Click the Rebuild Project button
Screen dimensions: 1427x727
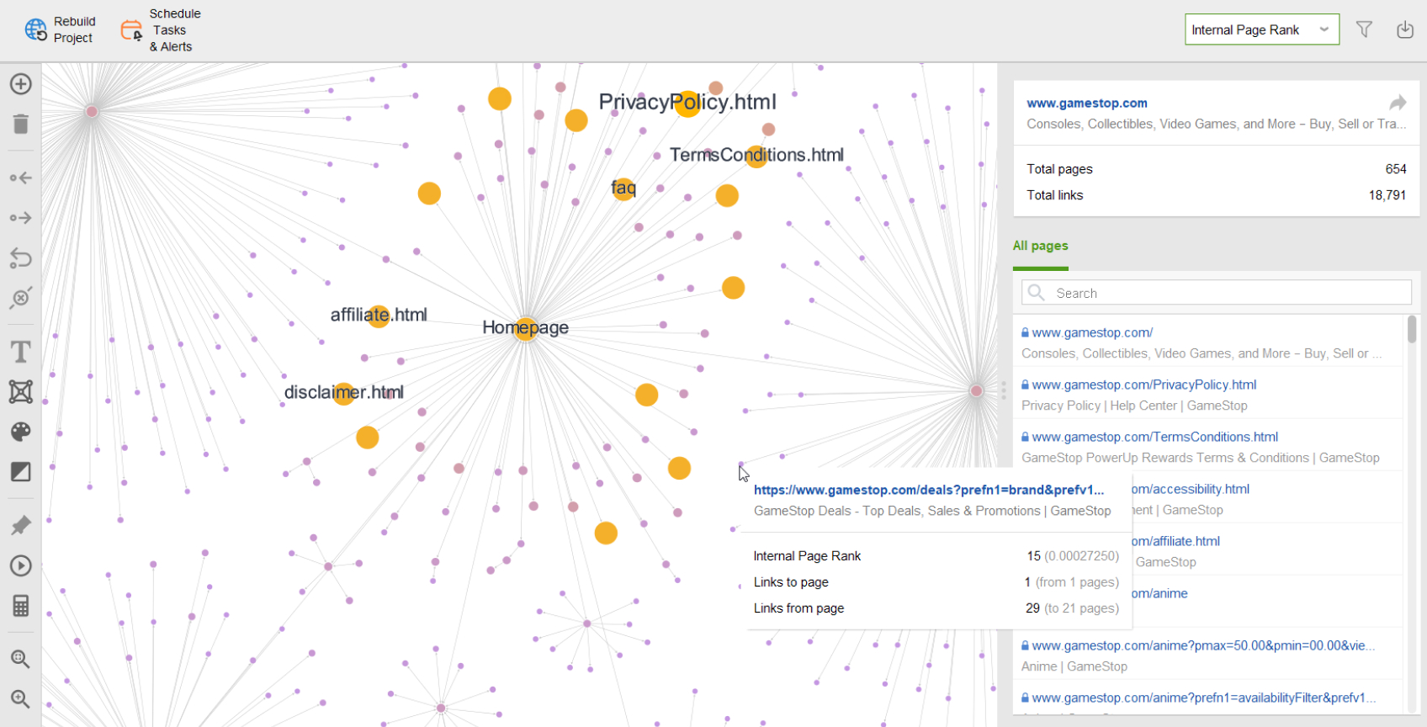(x=60, y=29)
